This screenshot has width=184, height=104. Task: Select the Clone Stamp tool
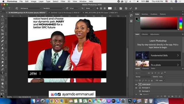2,48
